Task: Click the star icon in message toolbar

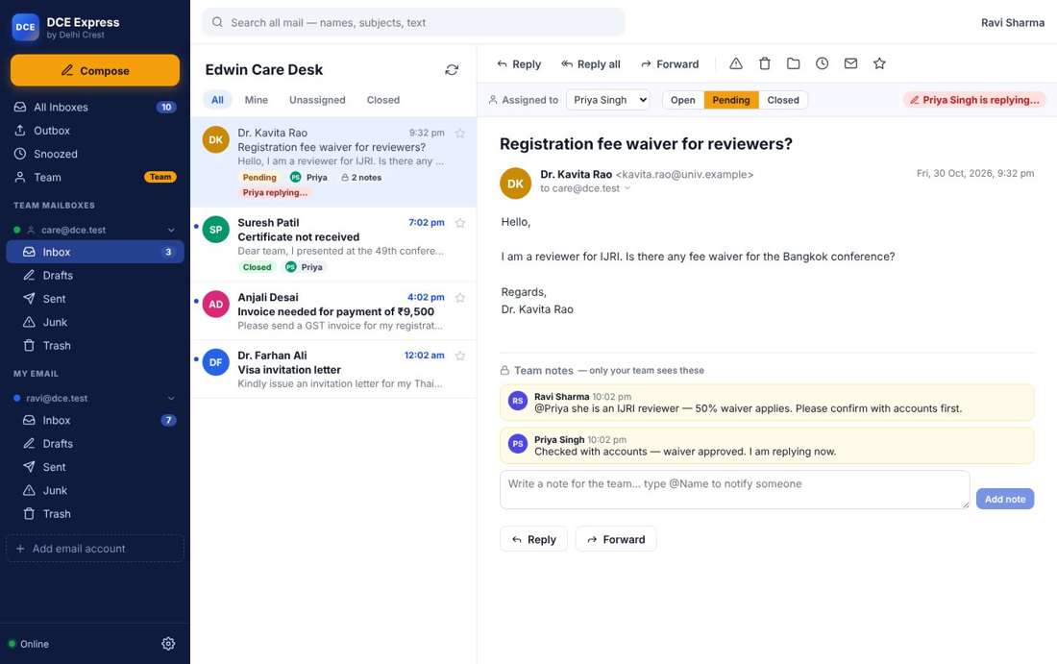Action: point(879,63)
